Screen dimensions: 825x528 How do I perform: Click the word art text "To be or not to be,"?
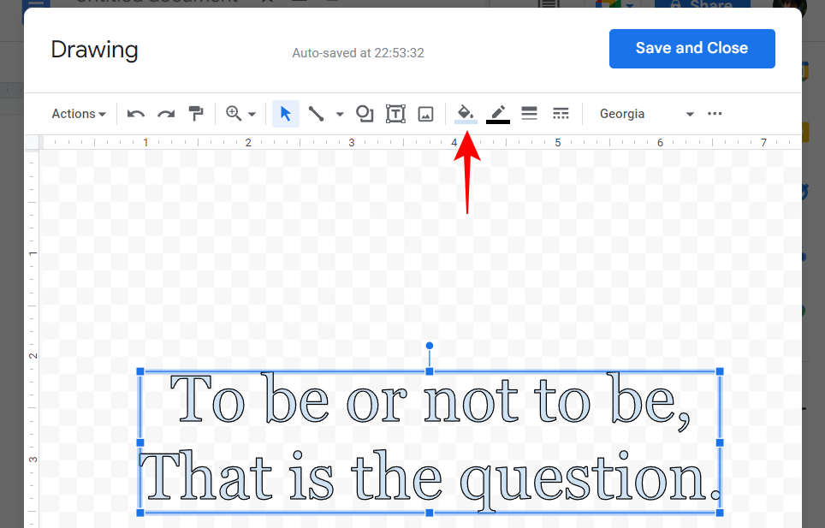(x=430, y=399)
